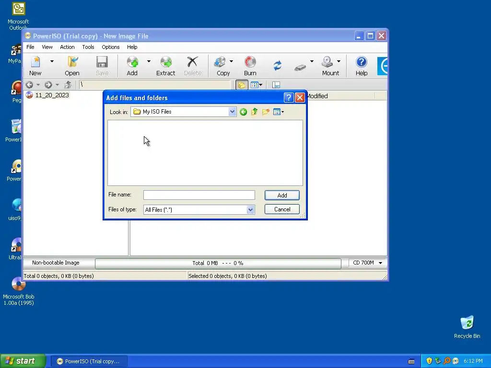
Task: Click the Total 0 objects status text
Action: point(59,276)
